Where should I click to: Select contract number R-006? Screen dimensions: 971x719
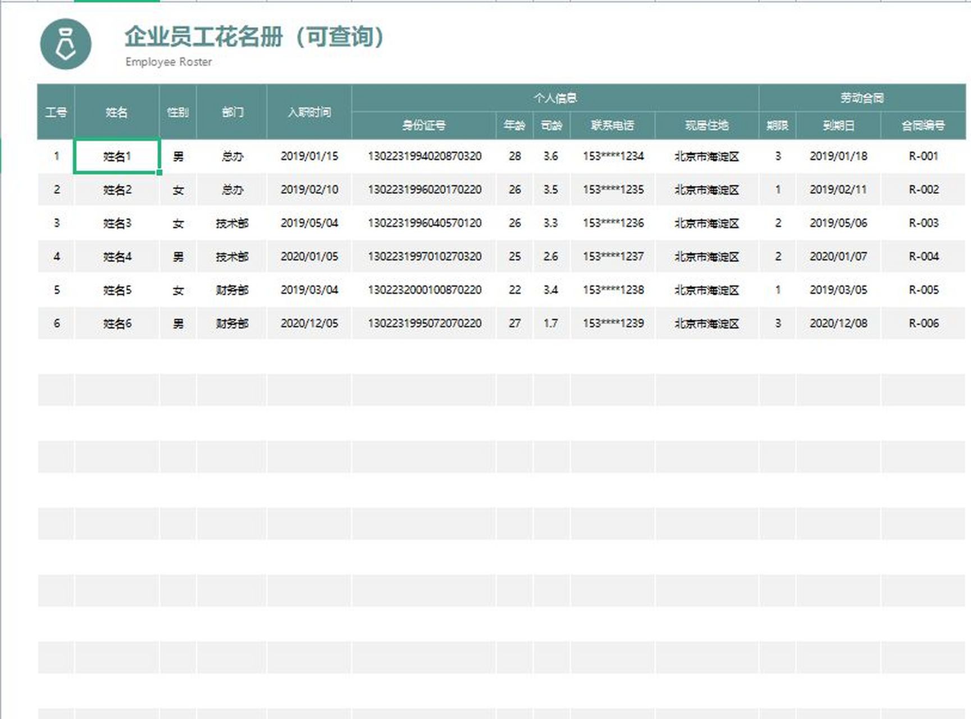[x=924, y=324]
